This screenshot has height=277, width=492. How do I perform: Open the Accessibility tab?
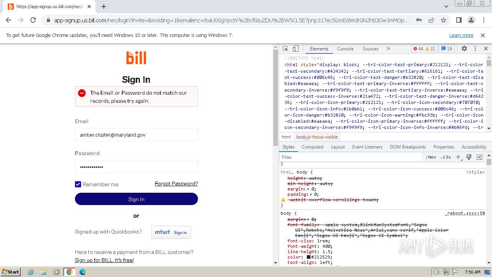pos(474,147)
